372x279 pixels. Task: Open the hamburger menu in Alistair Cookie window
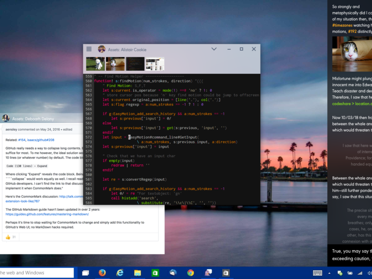coord(89,49)
